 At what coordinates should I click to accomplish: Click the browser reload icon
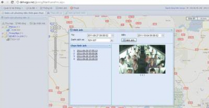click(12, 2)
